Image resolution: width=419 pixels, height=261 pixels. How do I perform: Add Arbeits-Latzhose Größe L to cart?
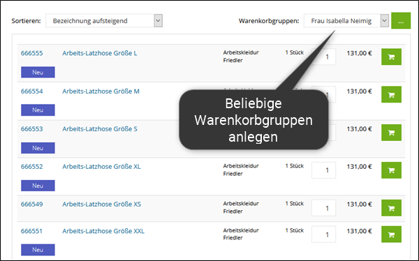[x=391, y=57]
